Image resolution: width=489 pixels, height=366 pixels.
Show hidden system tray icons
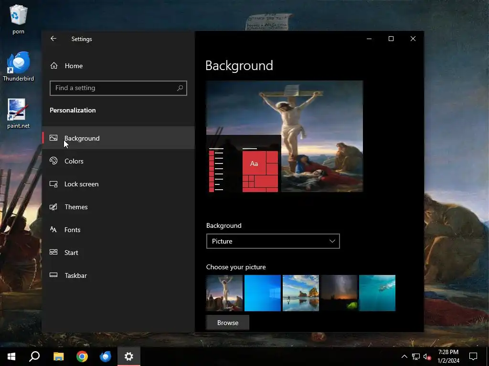click(x=404, y=356)
